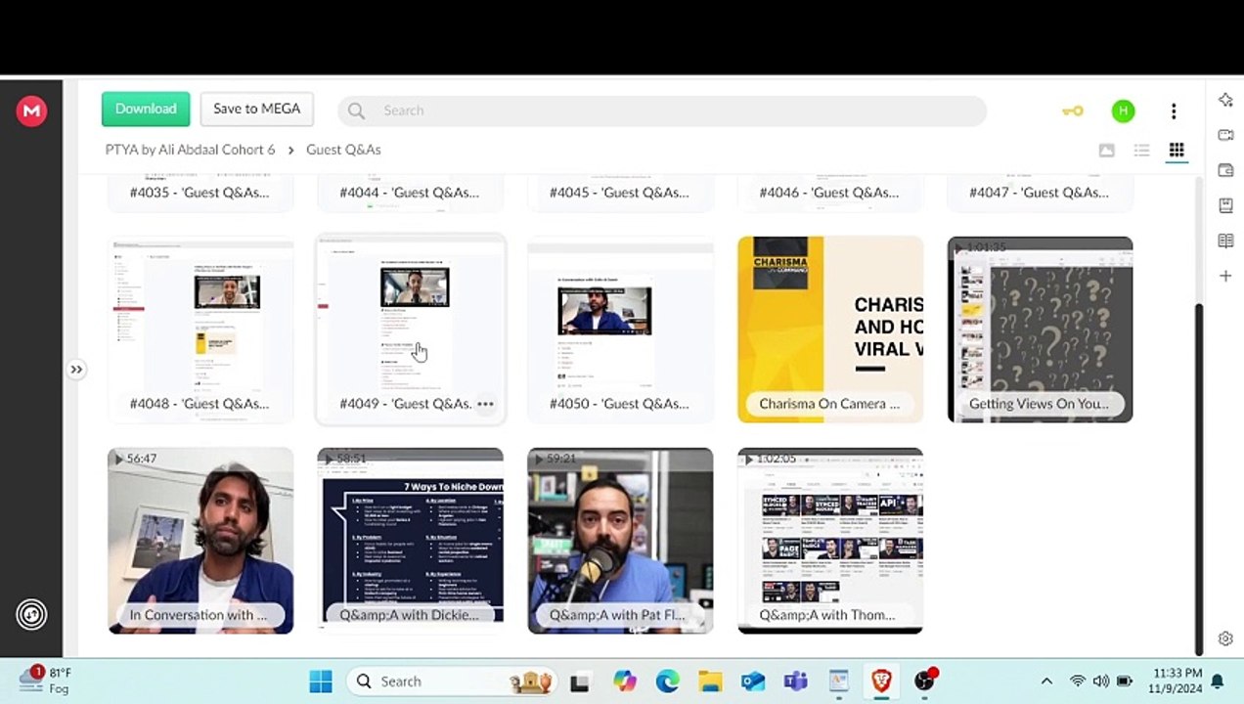The height and width of the screenshot is (704, 1244).
Task: Select the #4049 - 'Guest Q&As thumbnail
Action: (410, 330)
